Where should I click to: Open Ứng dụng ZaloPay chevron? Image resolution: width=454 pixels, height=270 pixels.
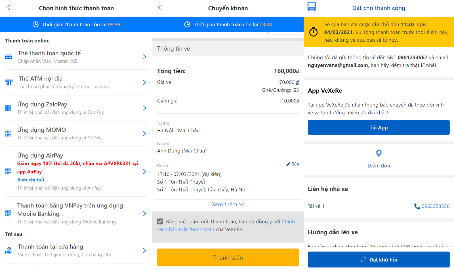144,108
